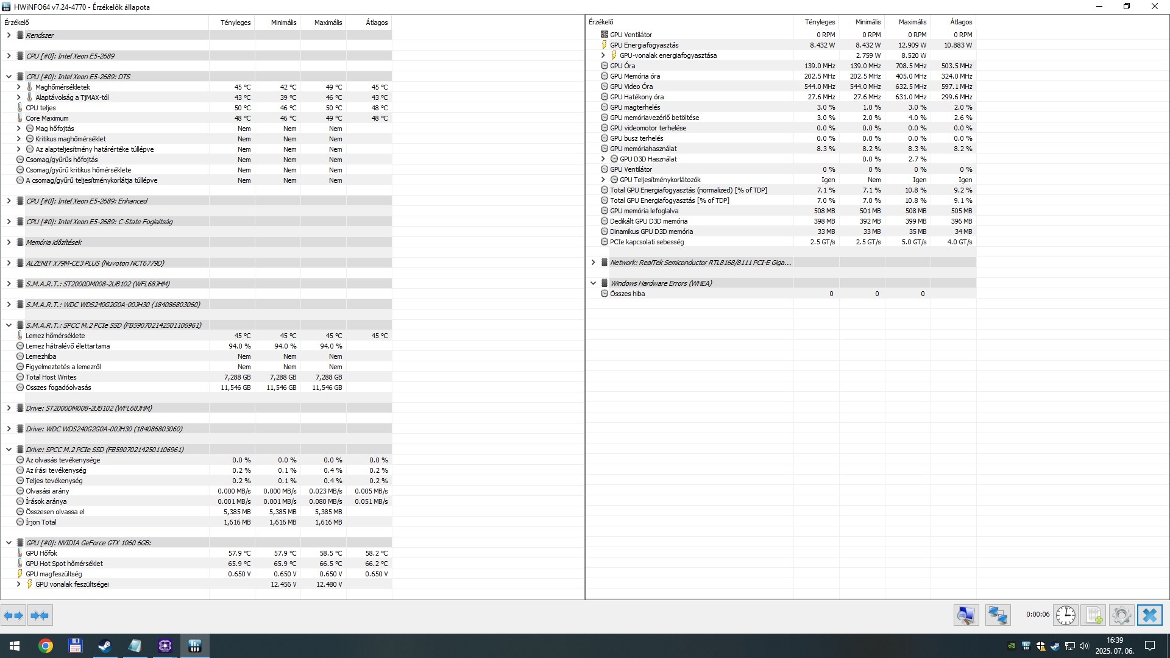Image resolution: width=1170 pixels, height=658 pixels.
Task: Click the expand columns arrows button
Action: [x=13, y=615]
